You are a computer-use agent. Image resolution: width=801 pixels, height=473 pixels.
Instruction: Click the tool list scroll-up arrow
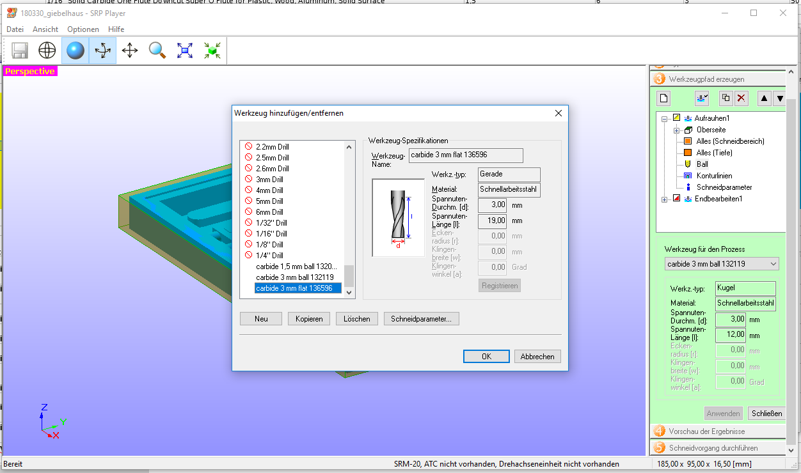(349, 147)
